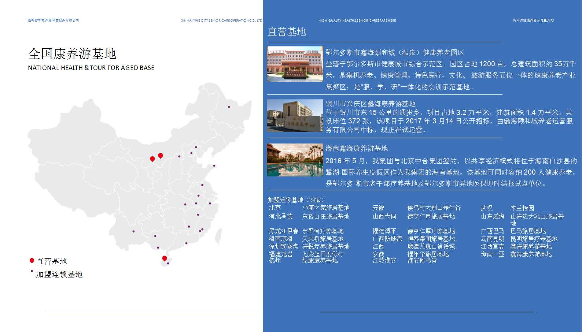
Task: Click the red marker in the map legend
Action: (32, 261)
